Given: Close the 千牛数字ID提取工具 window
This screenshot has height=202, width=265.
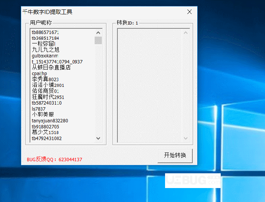Looking at the screenshot, I should pyautogui.click(x=189, y=12).
